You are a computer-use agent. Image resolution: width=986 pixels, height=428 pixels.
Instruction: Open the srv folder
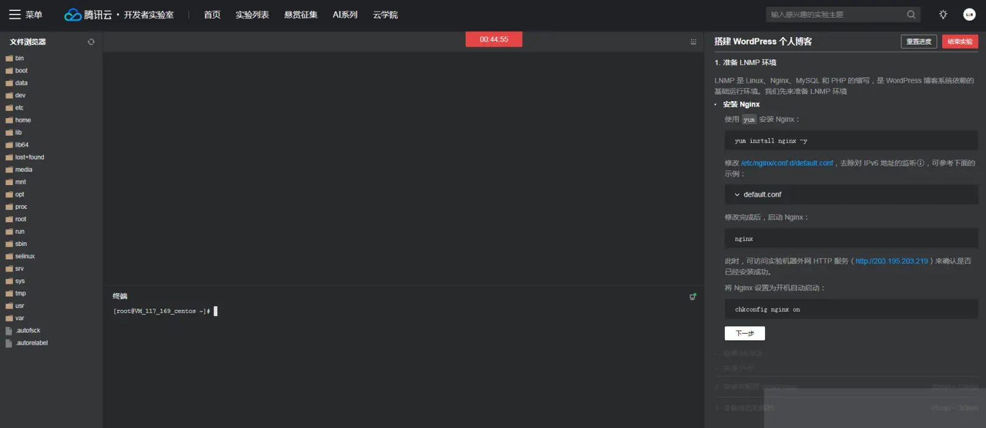tap(15, 268)
